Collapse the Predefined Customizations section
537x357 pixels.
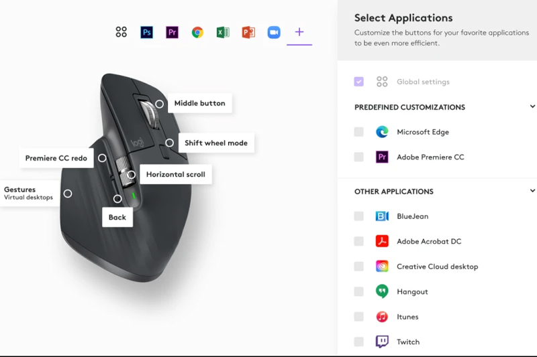532,106
